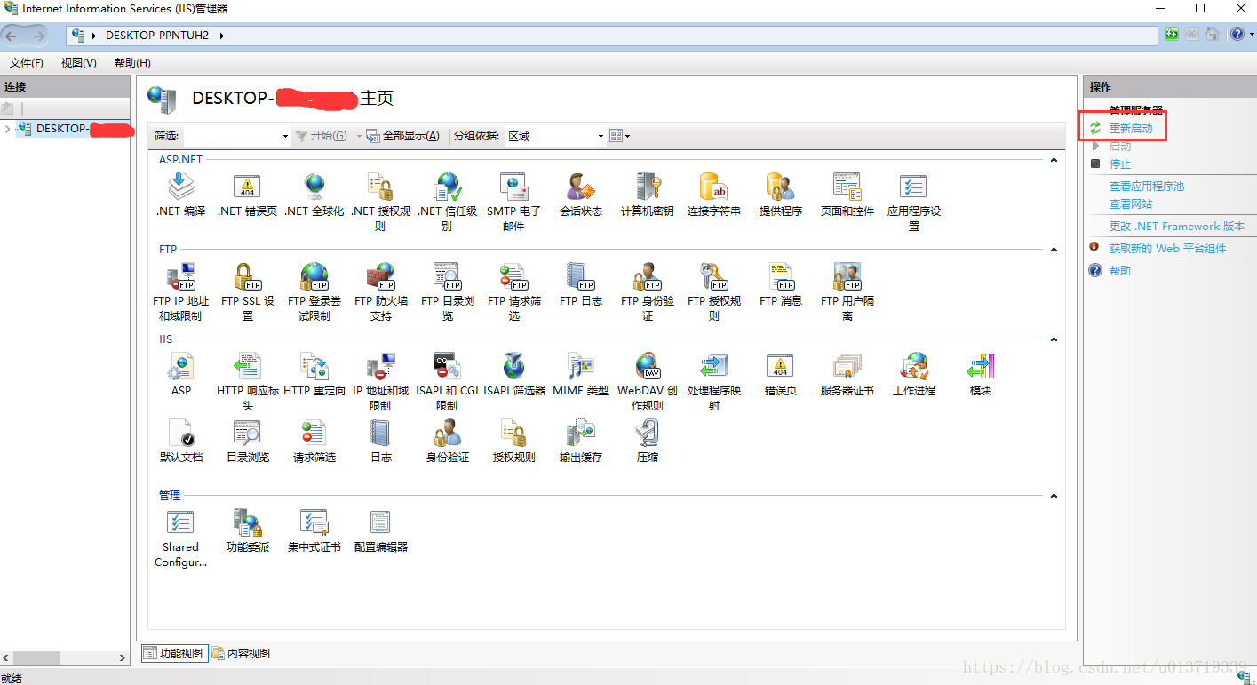The height and width of the screenshot is (685, 1257).
Task: Collapse the IIS group section
Action: coord(1054,339)
